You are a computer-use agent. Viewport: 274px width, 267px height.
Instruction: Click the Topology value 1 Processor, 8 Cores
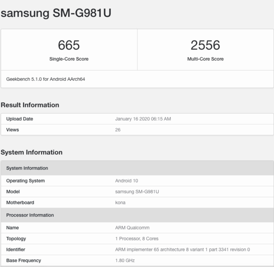[137, 239]
